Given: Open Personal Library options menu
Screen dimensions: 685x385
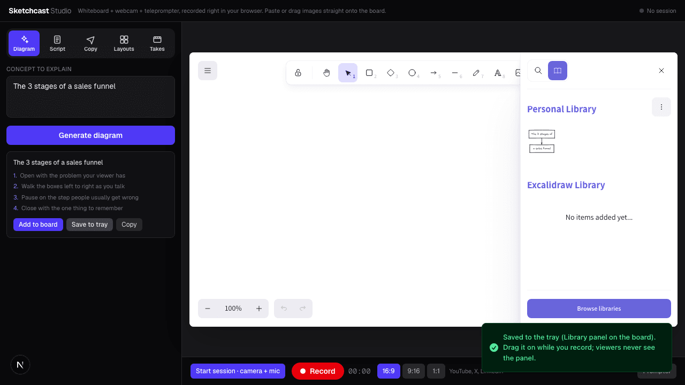Looking at the screenshot, I should coord(661,107).
